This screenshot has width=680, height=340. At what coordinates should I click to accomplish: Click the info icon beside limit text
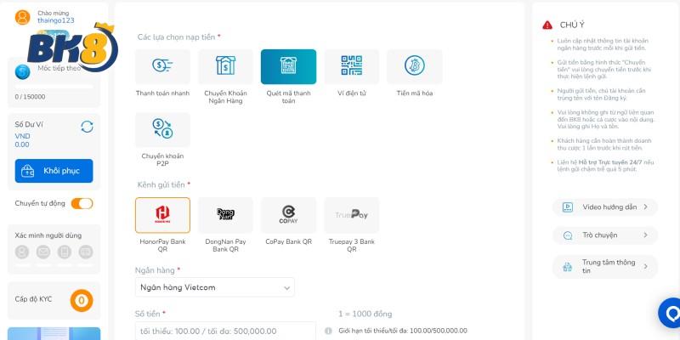tap(329, 331)
